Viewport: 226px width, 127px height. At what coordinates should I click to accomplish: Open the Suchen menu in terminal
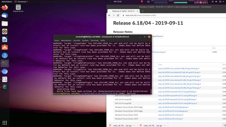pos(85,41)
